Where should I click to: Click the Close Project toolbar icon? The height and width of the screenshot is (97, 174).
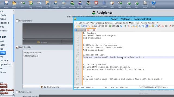pyautogui.click(x=14, y=4)
